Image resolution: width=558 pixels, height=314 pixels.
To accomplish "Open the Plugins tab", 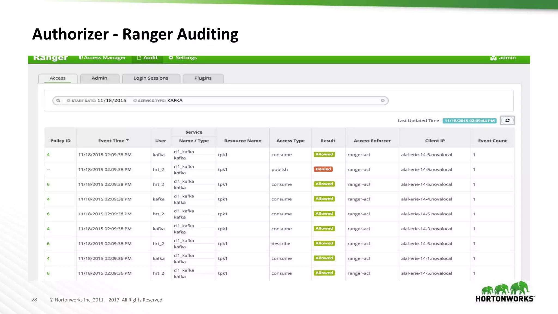I will (203, 78).
